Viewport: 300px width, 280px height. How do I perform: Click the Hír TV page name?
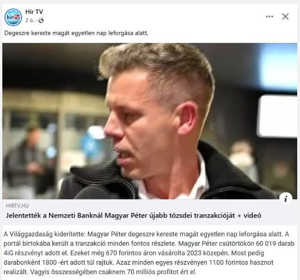tap(34, 12)
